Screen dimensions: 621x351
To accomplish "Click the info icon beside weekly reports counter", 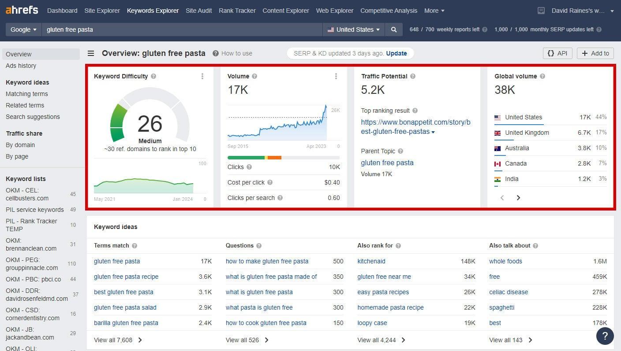I will point(485,30).
